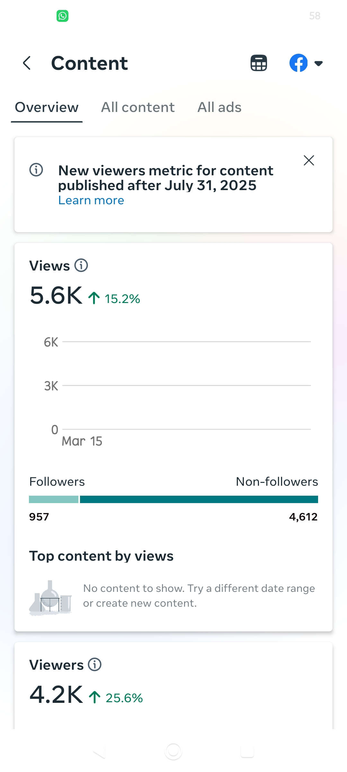Screen dimensions: 347x772
Task: Switch to the All ads tab
Action: pyautogui.click(x=219, y=107)
